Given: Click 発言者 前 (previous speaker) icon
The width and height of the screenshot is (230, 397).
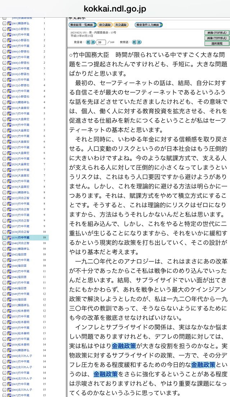Looking at the screenshot, I should coord(88,42).
